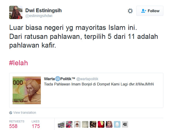
Task: Open the gear settings icon
Action: (x=130, y=11)
